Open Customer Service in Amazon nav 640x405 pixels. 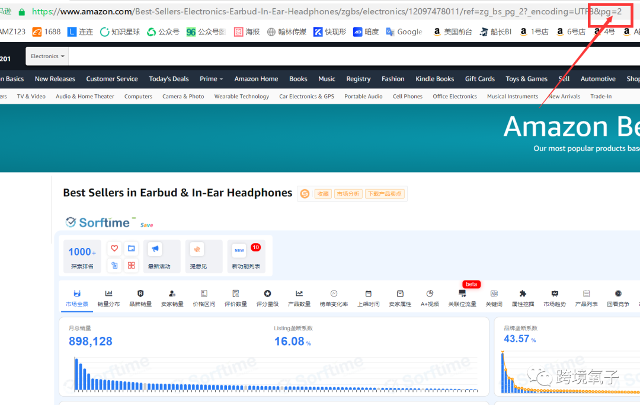tap(112, 79)
